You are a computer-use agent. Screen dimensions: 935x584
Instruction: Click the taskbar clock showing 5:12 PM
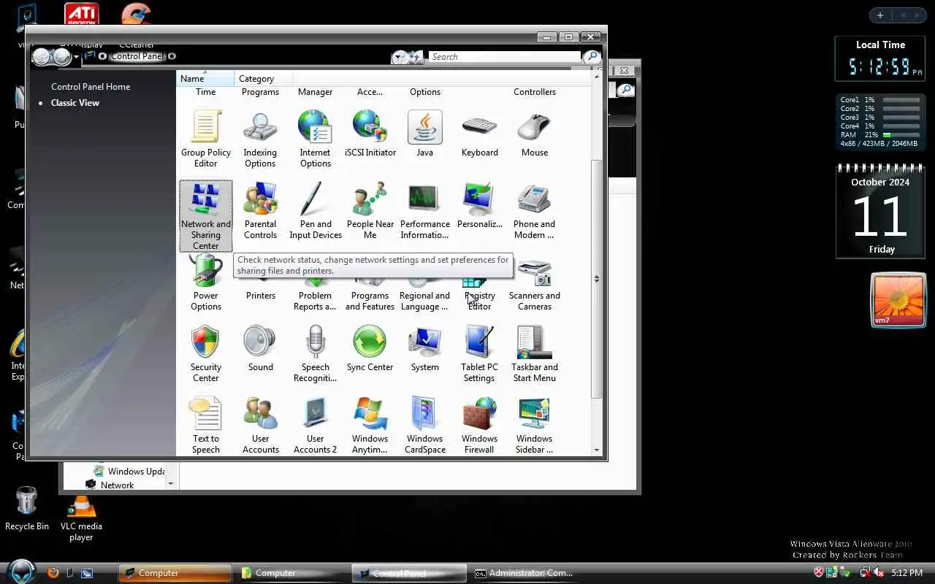click(907, 573)
